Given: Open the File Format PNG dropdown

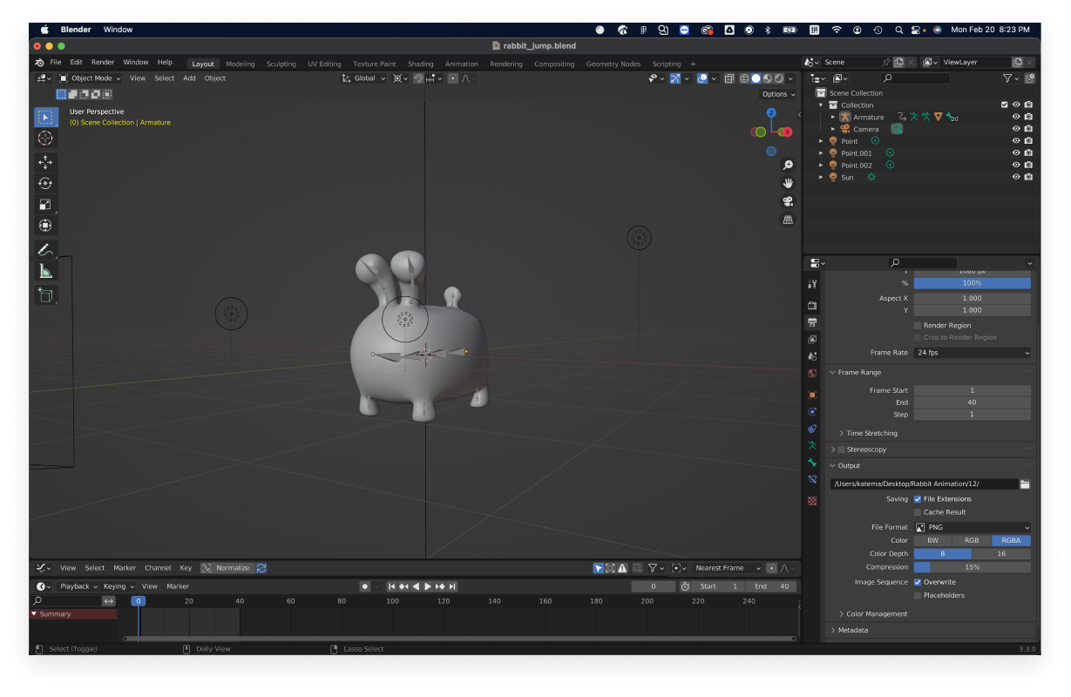Looking at the screenshot, I should click(x=972, y=527).
